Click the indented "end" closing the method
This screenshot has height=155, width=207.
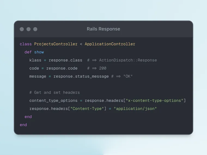[28, 117]
